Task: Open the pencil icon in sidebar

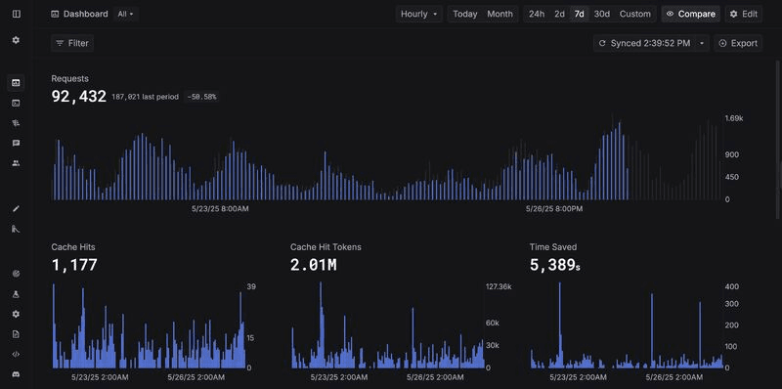Action: (16, 208)
